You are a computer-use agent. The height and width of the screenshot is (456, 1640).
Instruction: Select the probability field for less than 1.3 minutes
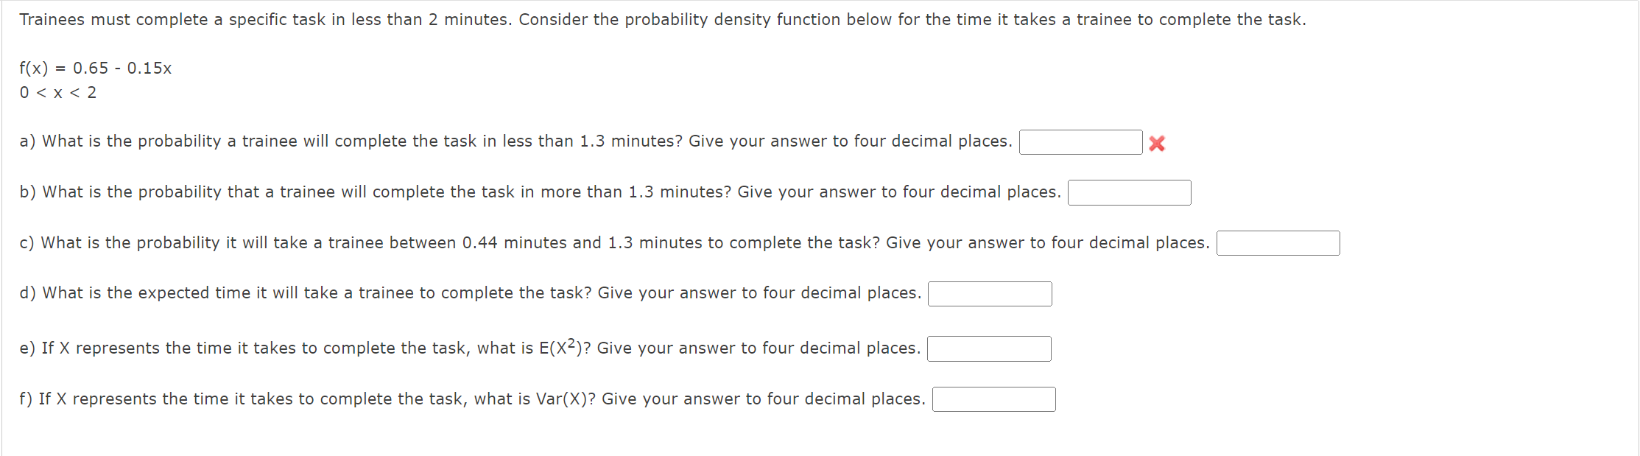click(x=1081, y=141)
